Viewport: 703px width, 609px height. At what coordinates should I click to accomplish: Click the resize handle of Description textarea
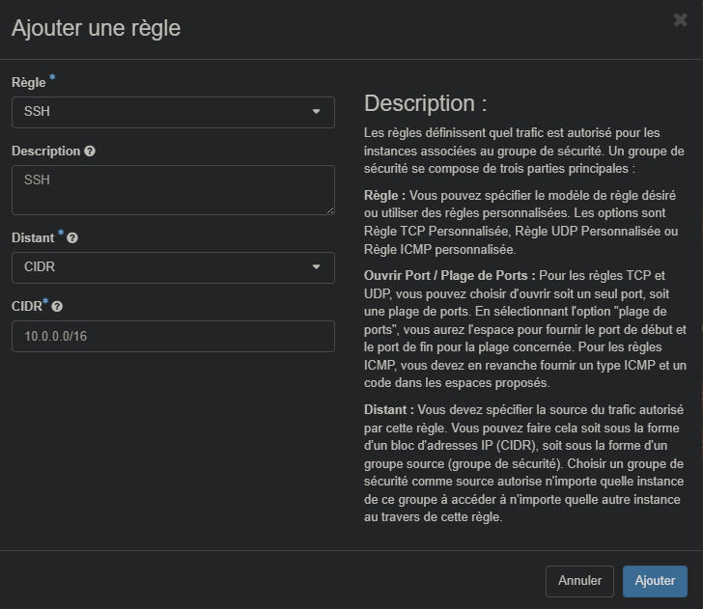click(x=329, y=209)
